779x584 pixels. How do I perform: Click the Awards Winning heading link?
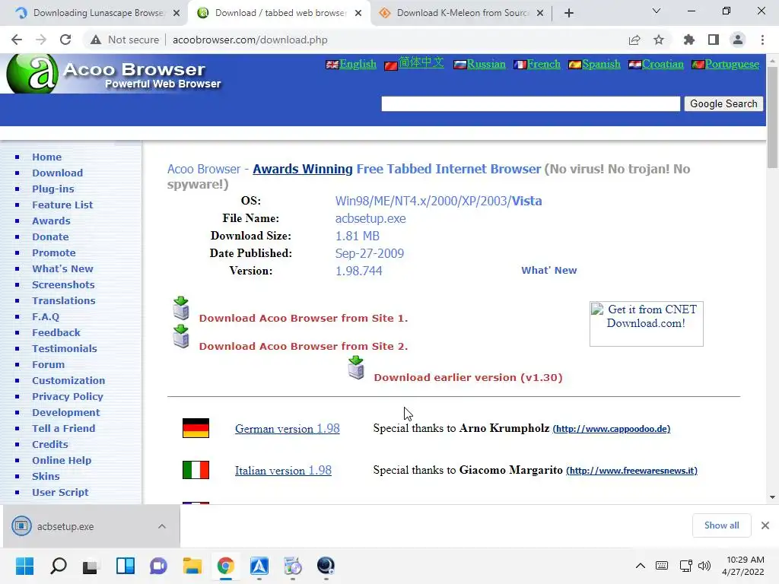pyautogui.click(x=303, y=169)
